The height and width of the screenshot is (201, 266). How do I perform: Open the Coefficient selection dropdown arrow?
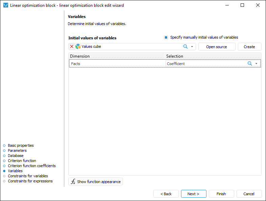[256, 64]
